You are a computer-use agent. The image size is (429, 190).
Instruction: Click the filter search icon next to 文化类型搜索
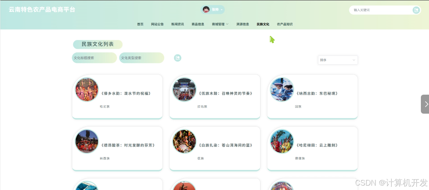[178, 58]
